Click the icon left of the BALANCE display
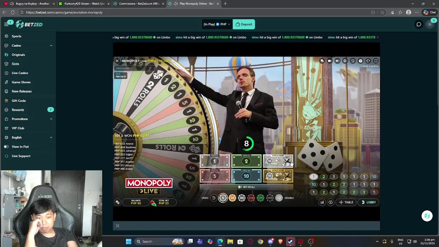Viewport: 439px width, 247px height. pyautogui.click(x=118, y=202)
